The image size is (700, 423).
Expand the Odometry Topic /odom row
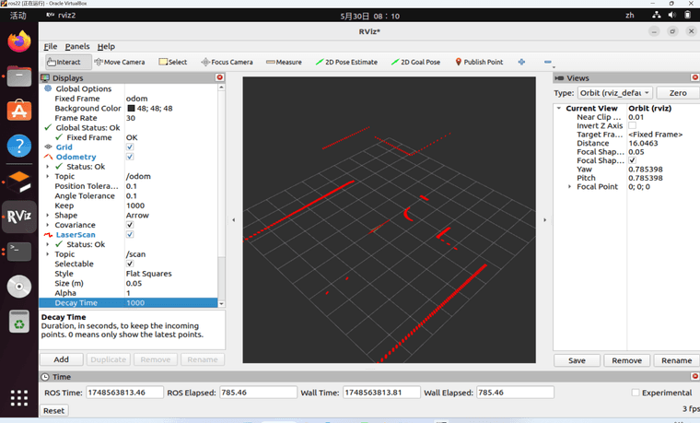[x=48, y=176]
